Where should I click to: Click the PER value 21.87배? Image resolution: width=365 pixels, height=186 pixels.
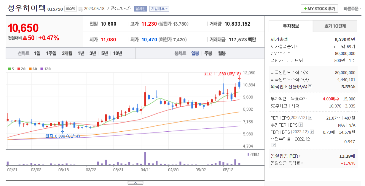(333, 118)
